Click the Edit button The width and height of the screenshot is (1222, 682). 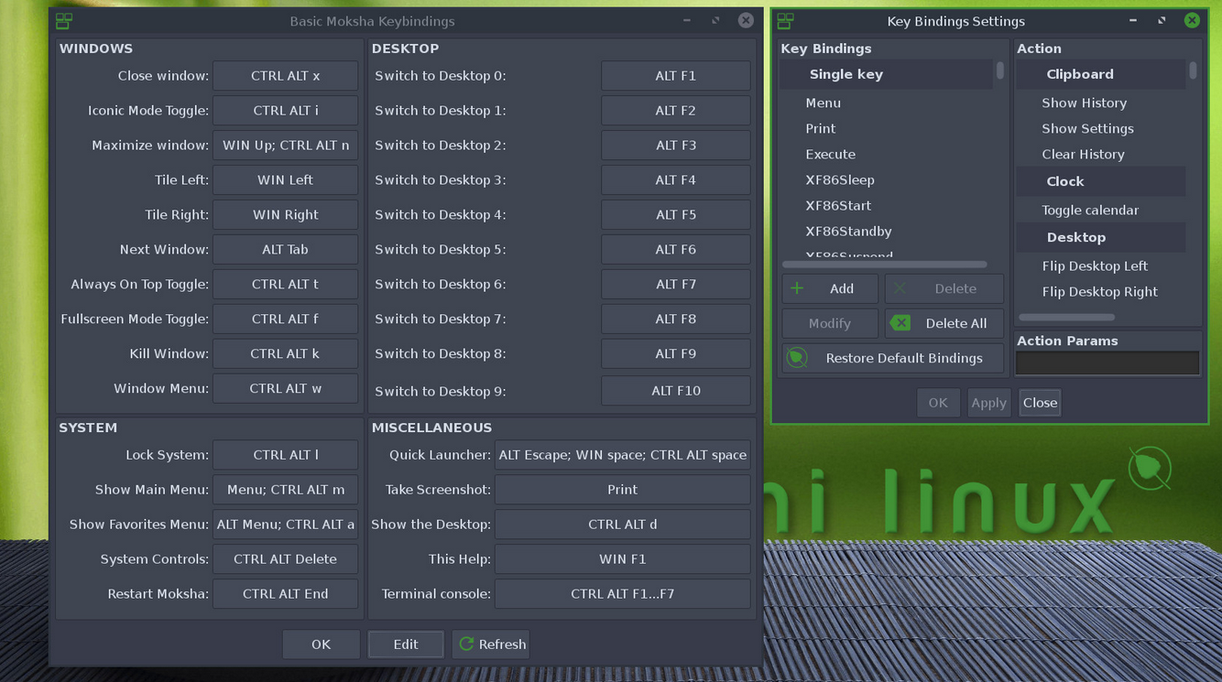coord(406,644)
